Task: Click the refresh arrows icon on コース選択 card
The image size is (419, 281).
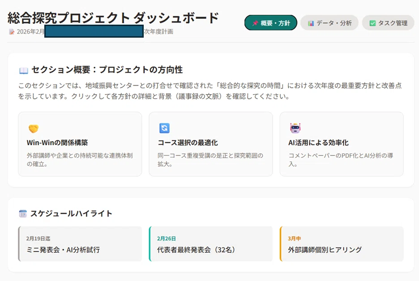Action: point(164,128)
